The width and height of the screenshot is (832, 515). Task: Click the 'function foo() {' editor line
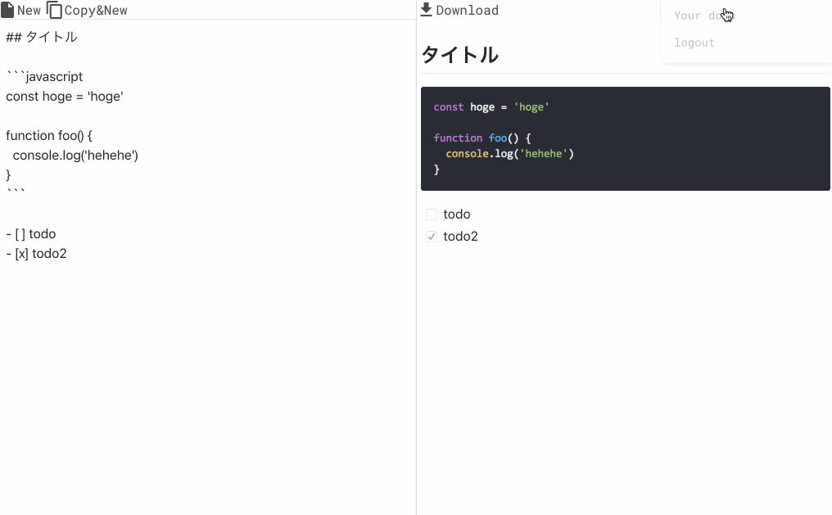(x=49, y=135)
